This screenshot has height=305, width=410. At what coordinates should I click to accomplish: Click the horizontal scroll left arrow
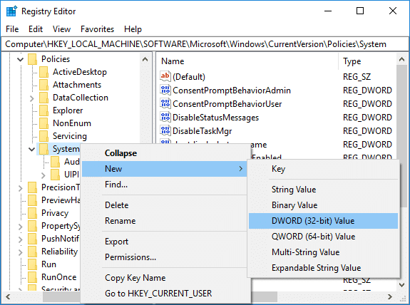pos(8,296)
